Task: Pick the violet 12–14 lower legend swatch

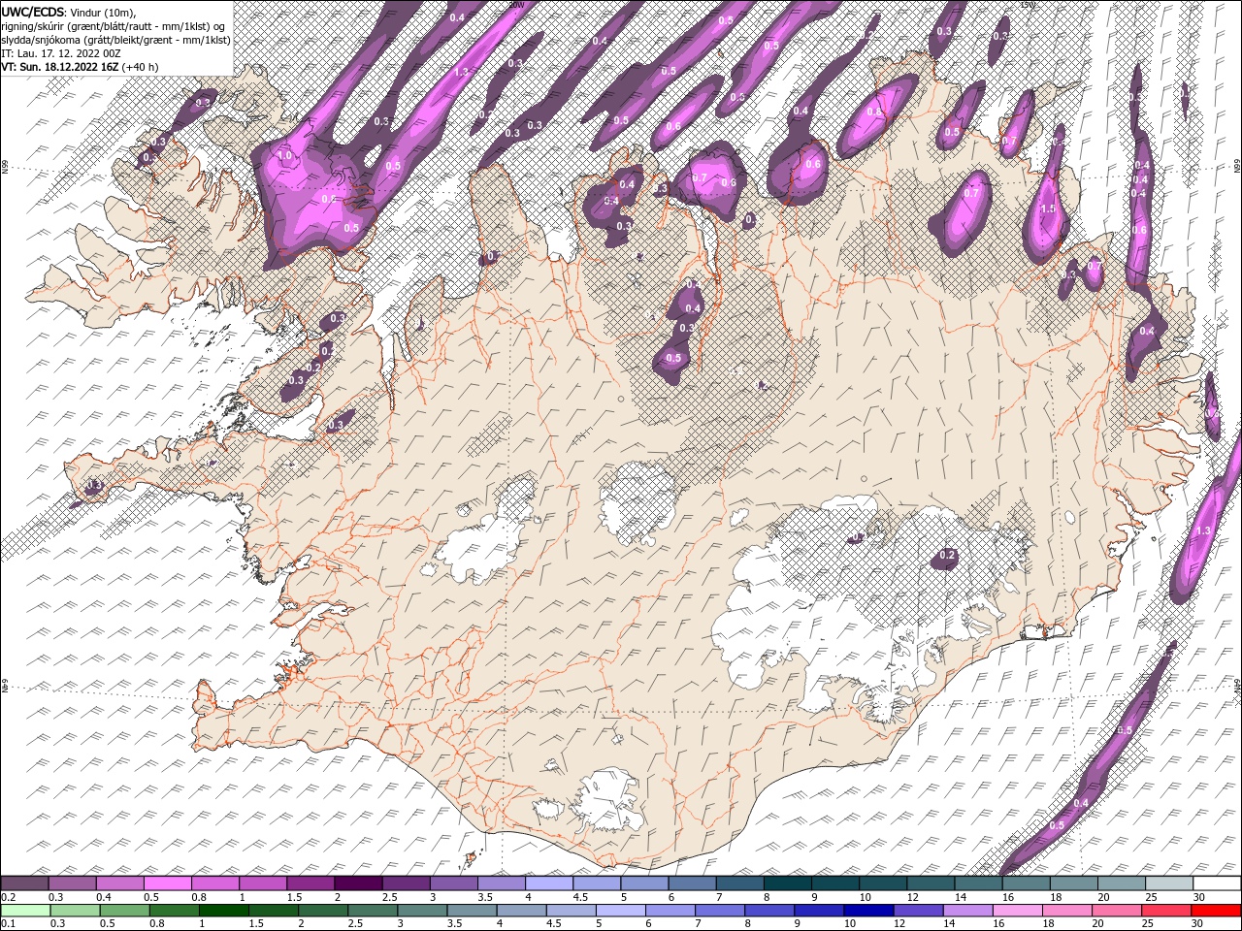Action: (919, 911)
